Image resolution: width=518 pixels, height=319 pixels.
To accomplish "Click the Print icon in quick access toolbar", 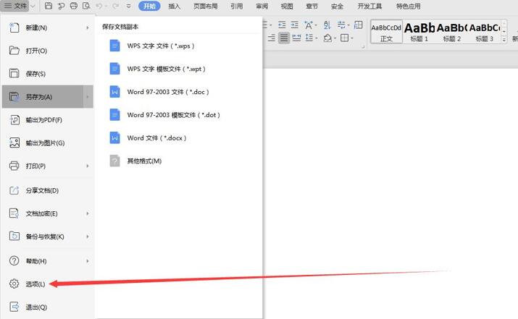I will click(74, 6).
